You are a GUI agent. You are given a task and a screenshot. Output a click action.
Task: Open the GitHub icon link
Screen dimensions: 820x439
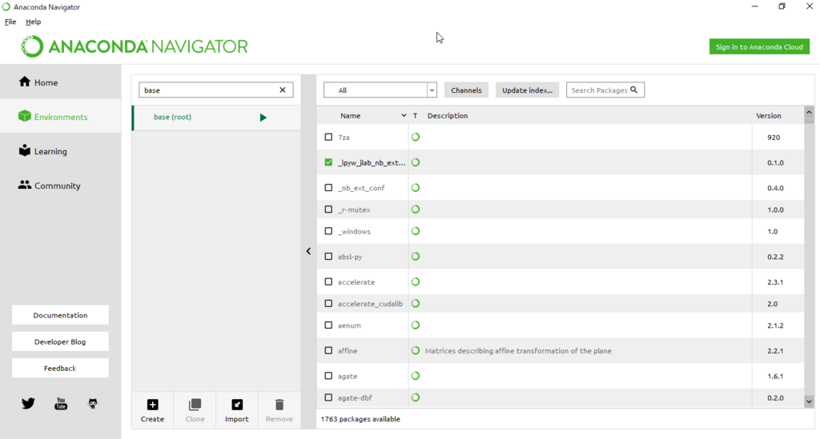tap(93, 404)
